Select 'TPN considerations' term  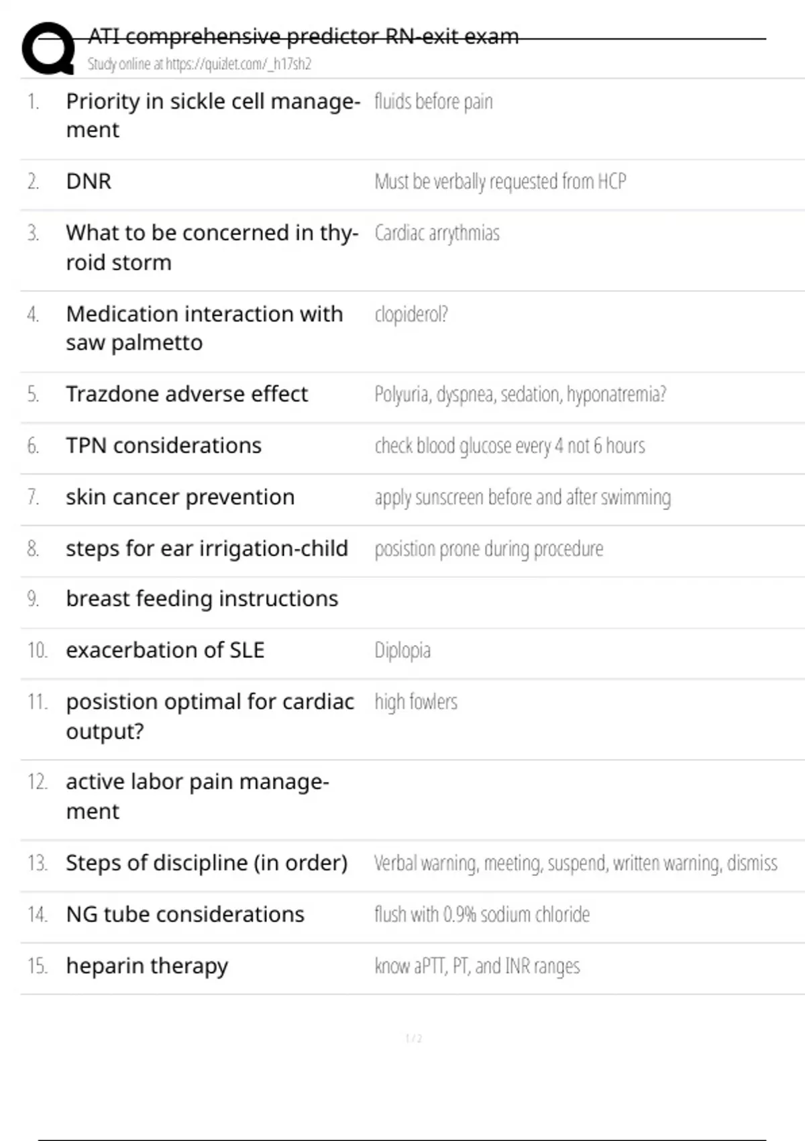pyautogui.click(x=164, y=446)
